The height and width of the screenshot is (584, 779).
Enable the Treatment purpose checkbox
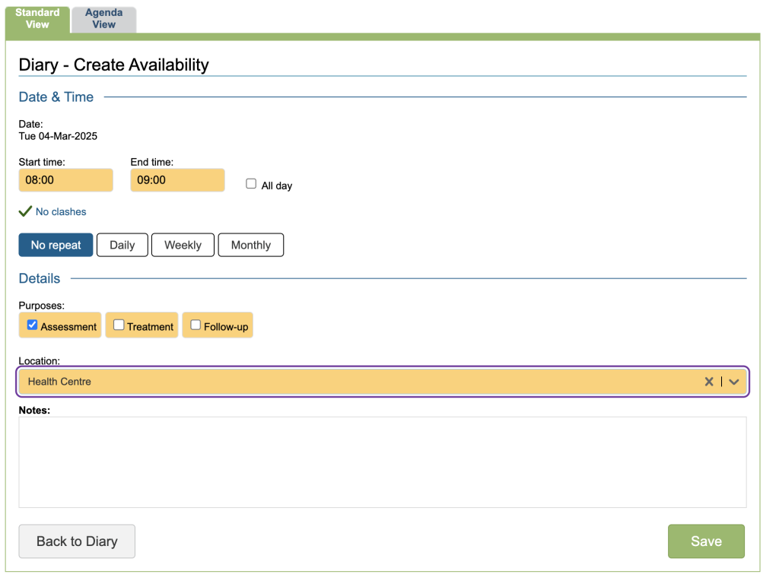point(119,325)
